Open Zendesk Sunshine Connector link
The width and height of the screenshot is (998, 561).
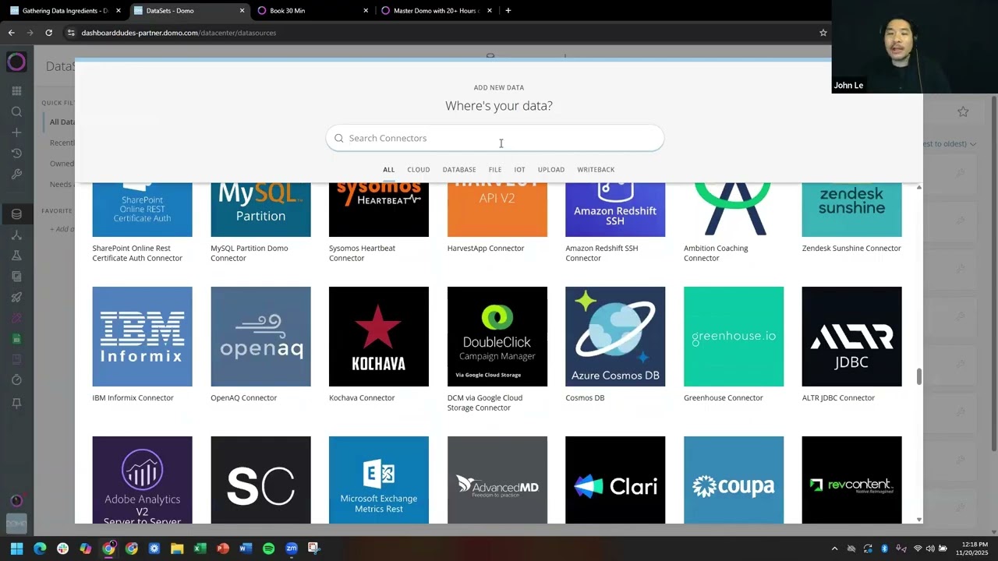tap(851, 249)
